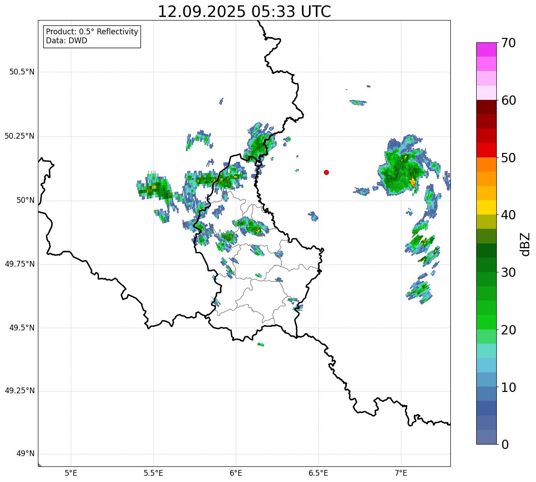Image resolution: width=536 pixels, height=482 pixels.
Task: Click the 7°E longitude label
Action: [x=401, y=473]
